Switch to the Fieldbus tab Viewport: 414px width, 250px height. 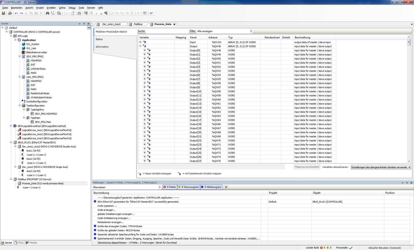tap(138, 24)
